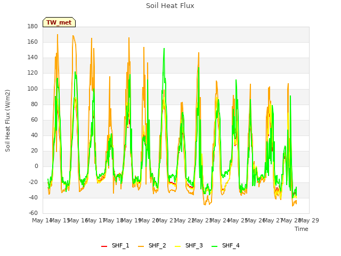The width and height of the screenshot is (341, 256).
Task: Toggle the SHF_4 legend entry
Action: coord(225,245)
